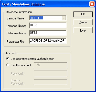The image size is (96, 92).
Task: Click the Parameter File path field
Action: (48, 41)
